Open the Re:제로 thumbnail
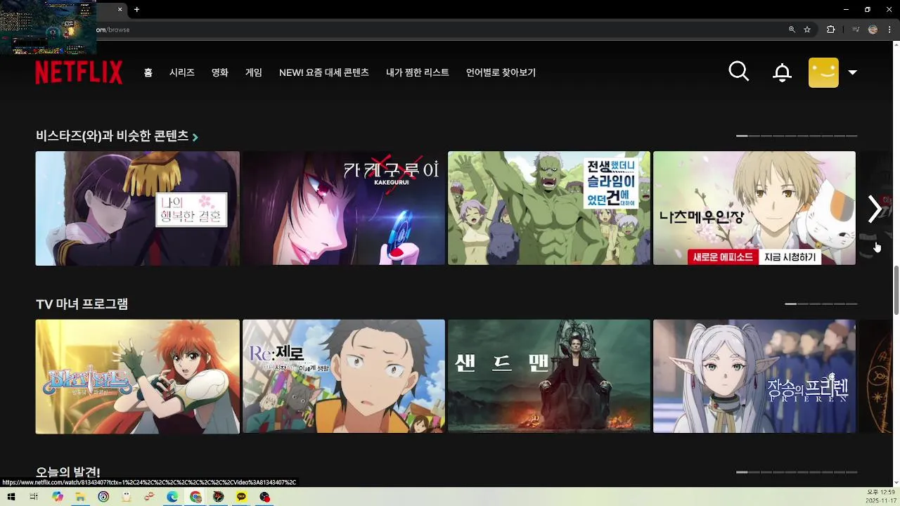The height and width of the screenshot is (506, 900). click(344, 377)
